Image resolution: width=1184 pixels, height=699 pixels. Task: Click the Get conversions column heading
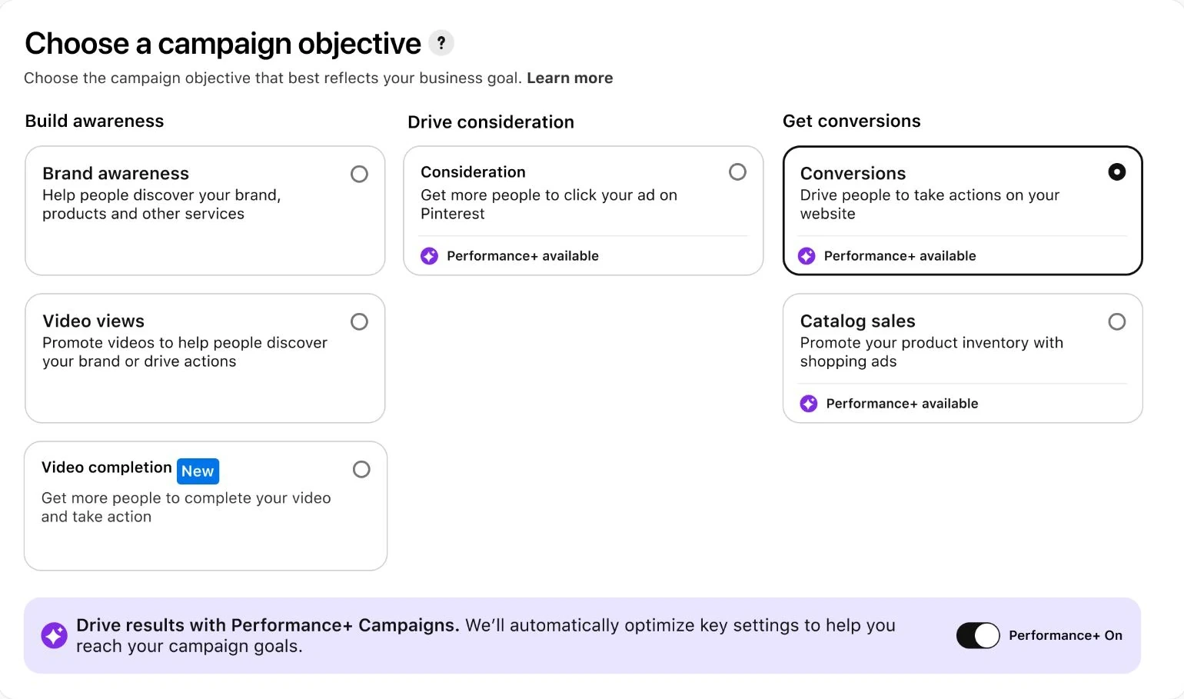pyautogui.click(x=851, y=121)
